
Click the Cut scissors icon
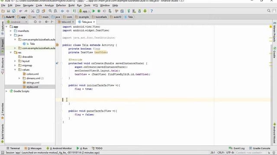point(32,11)
